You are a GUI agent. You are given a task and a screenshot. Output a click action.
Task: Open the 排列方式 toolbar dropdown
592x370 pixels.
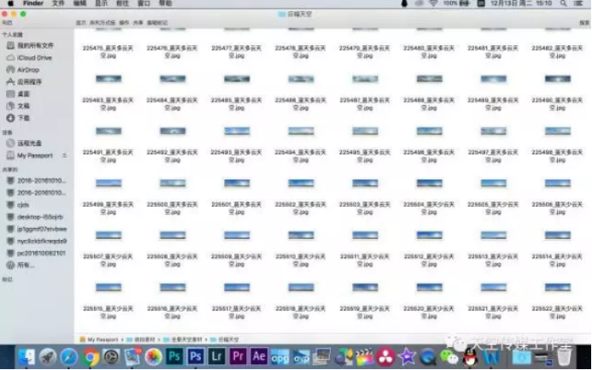click(x=102, y=23)
